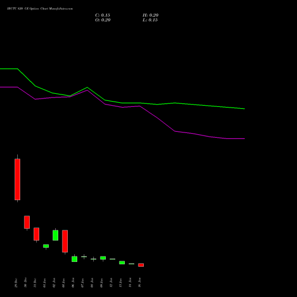Click the green candle above 02 Jan
The width and height of the screenshot is (297, 297).
click(x=55, y=235)
